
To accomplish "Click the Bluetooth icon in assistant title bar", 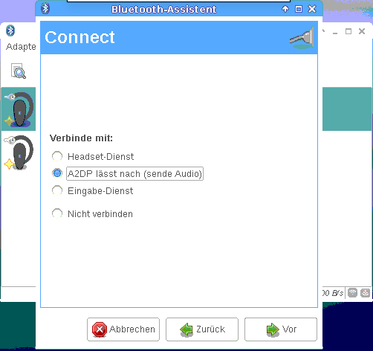I will [x=45, y=9].
